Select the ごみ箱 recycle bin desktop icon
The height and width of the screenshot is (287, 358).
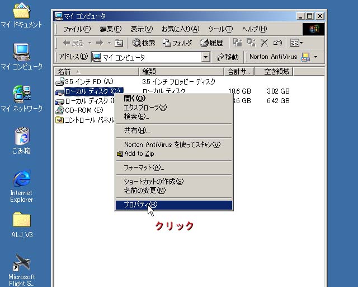coord(21,141)
